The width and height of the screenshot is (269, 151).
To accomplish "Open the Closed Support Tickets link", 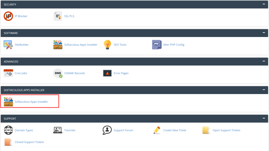I will click(x=29, y=142).
